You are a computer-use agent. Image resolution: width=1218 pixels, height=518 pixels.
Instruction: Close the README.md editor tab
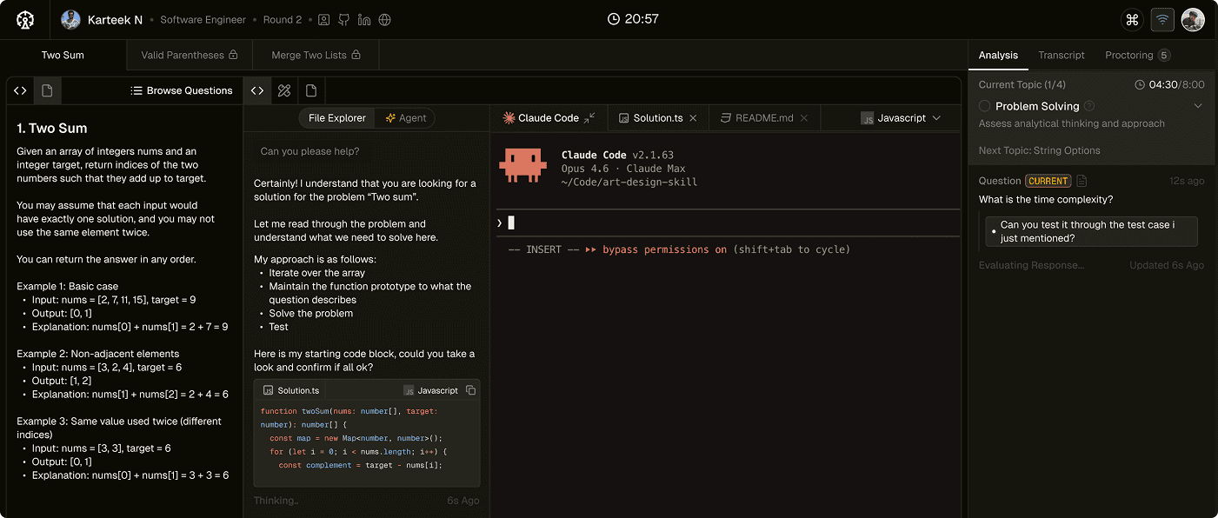pyautogui.click(x=804, y=118)
